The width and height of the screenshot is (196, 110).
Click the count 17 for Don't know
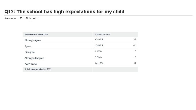coord(135,63)
